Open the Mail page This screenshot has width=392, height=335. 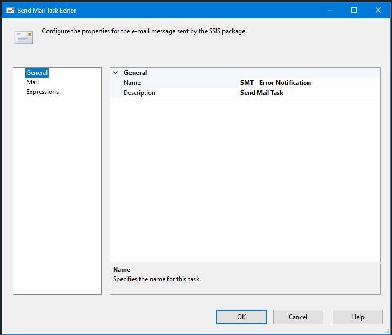(x=33, y=82)
